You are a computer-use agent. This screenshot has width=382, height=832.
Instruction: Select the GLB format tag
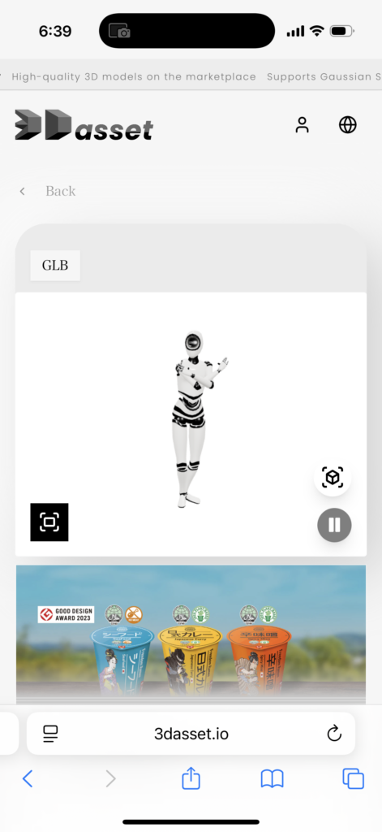pos(55,266)
